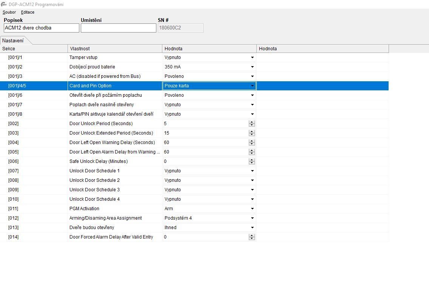The height and width of the screenshot is (296, 429).
Task: Click the Vlastnost column header
Action: (x=115, y=49)
